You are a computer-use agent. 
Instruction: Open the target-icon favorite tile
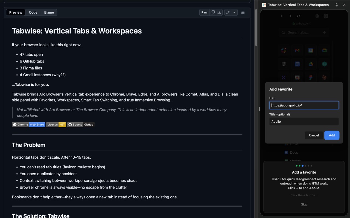click(x=284, y=64)
